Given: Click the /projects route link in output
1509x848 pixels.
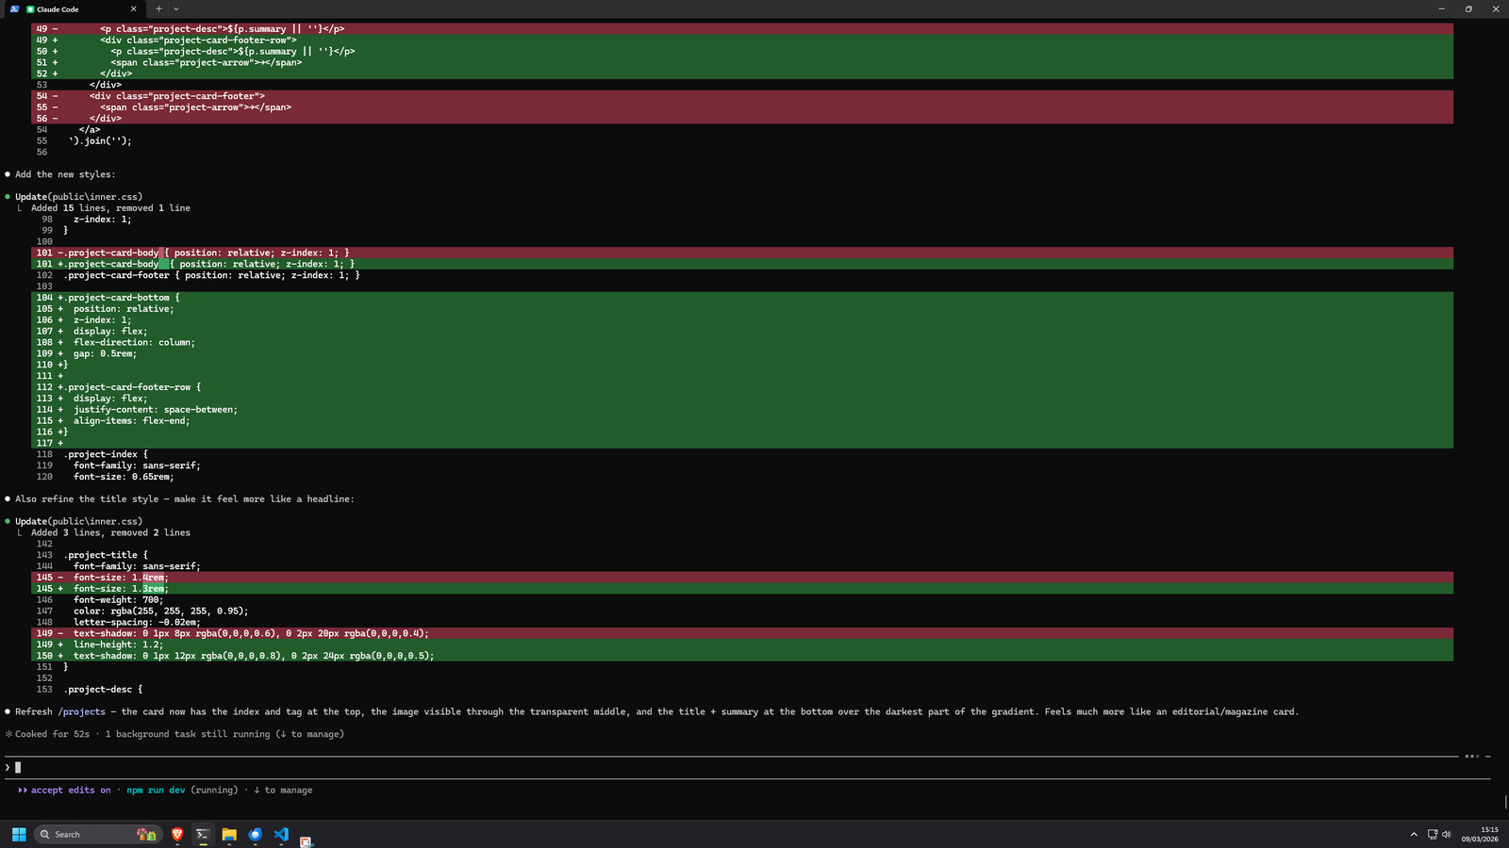Looking at the screenshot, I should pyautogui.click(x=81, y=712).
